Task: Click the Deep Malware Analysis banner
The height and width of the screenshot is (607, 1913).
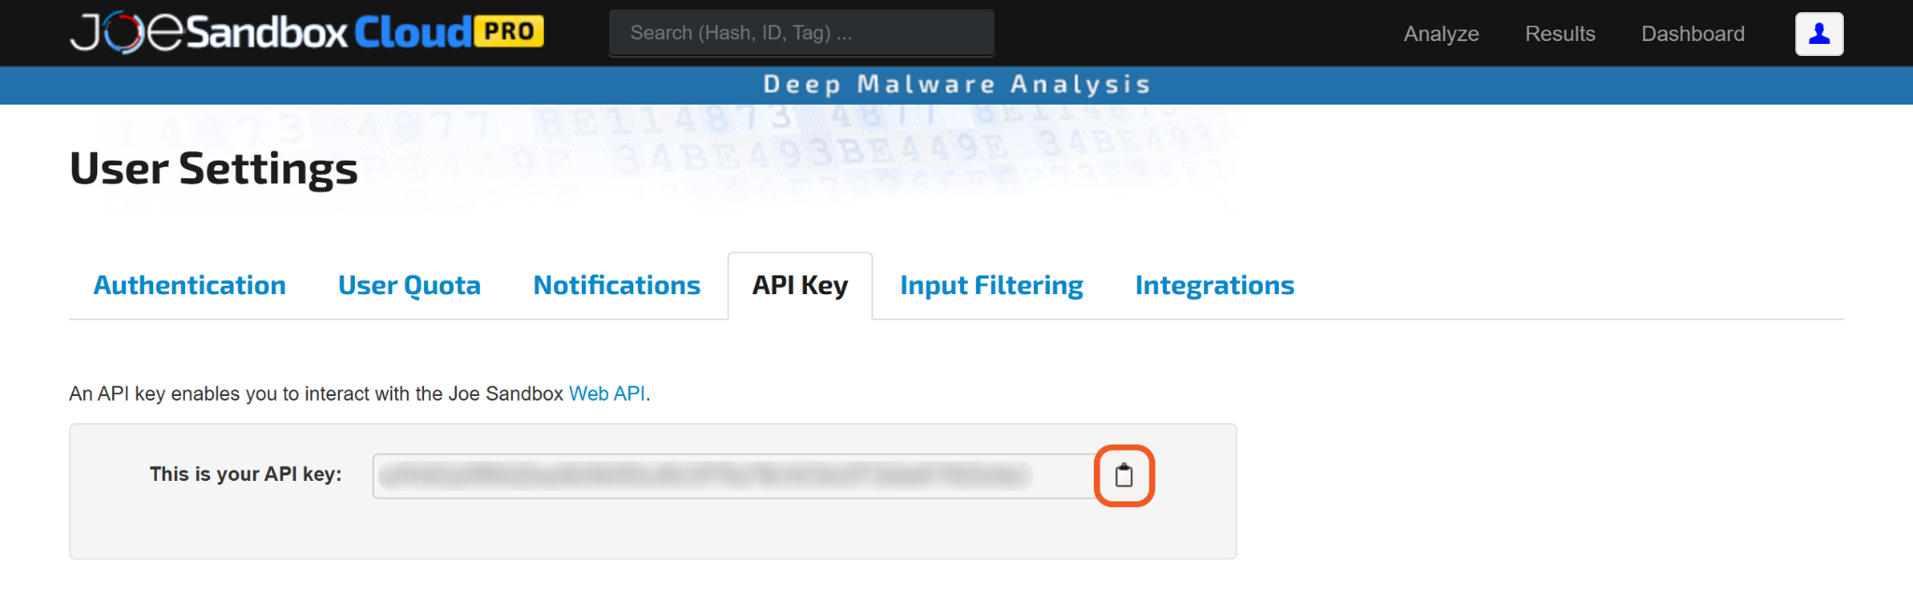Action: pyautogui.click(x=956, y=85)
